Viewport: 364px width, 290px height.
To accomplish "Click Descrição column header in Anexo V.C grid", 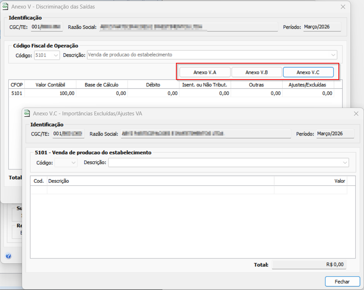I will pyautogui.click(x=161, y=181).
